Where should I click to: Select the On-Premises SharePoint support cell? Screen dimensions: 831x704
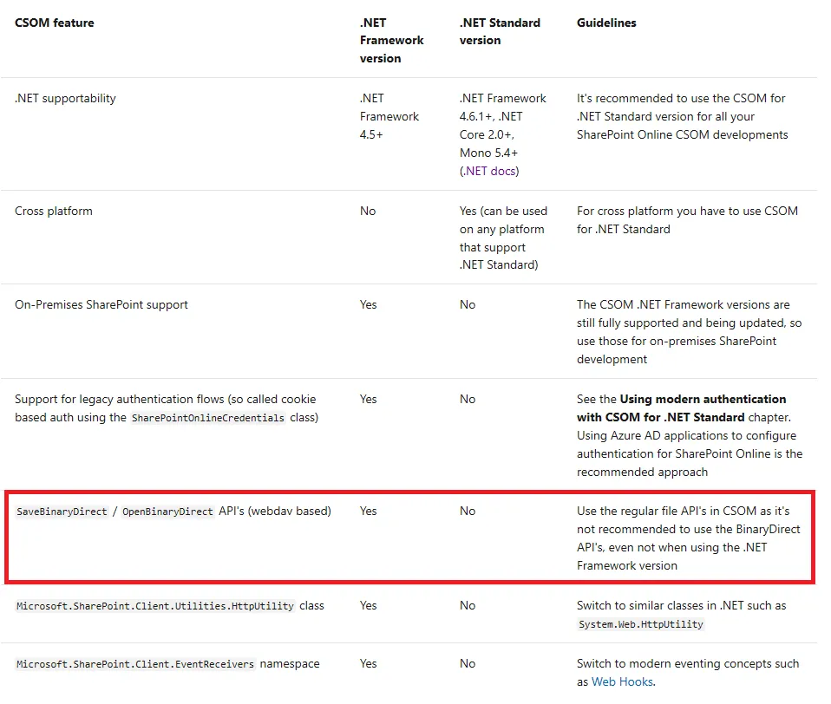point(101,304)
